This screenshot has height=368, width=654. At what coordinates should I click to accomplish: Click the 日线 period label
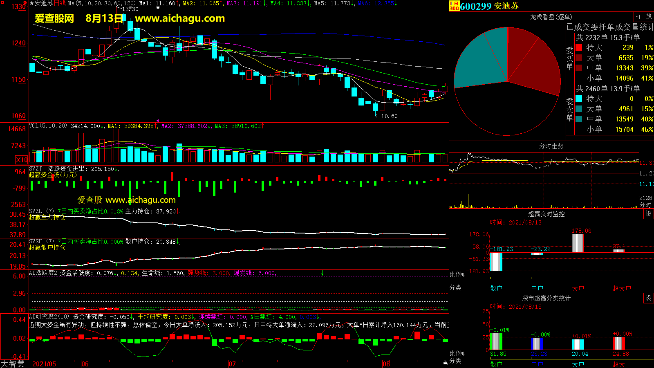coord(60,3)
